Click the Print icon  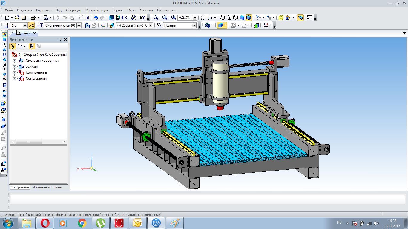[x=33, y=18]
